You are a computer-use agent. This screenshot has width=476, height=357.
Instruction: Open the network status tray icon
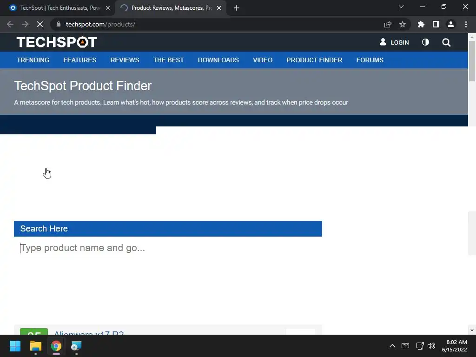tap(420, 346)
